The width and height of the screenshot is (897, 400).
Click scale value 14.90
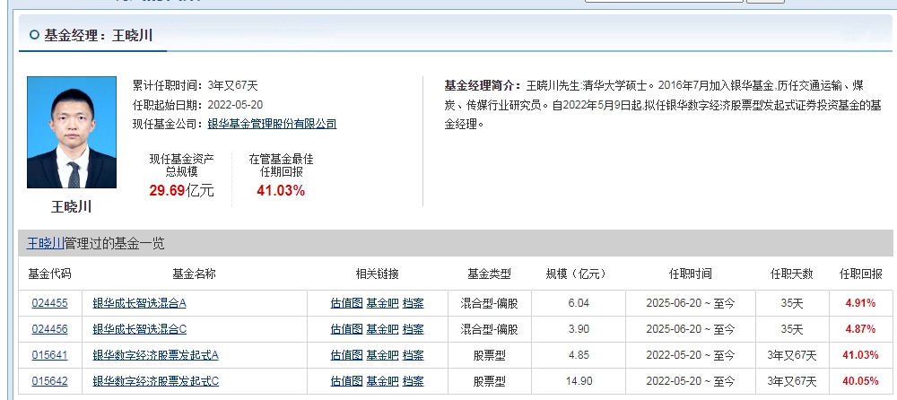pyautogui.click(x=579, y=380)
